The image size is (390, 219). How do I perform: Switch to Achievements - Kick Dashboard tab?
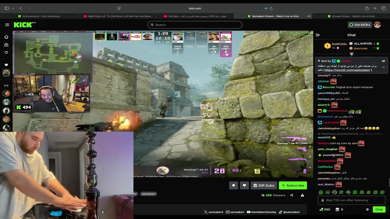39,16
